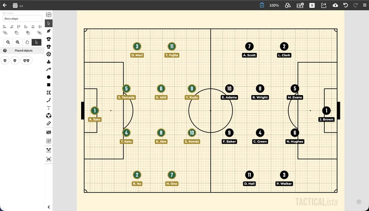Screen dimensions: 369x211
Task: Select the stamp tool
Action: (49, 62)
